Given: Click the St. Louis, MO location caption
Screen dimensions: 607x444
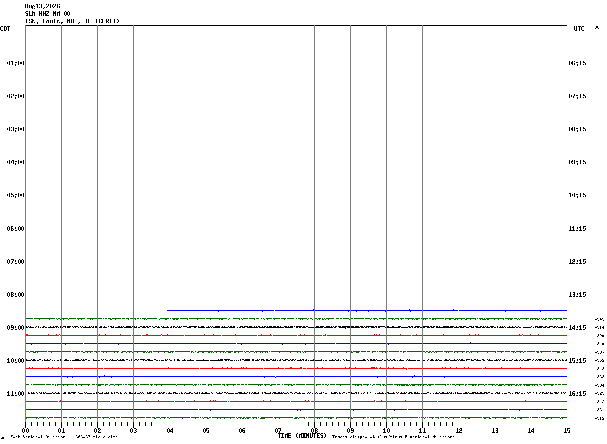Looking at the screenshot, I should click(x=50, y=21).
